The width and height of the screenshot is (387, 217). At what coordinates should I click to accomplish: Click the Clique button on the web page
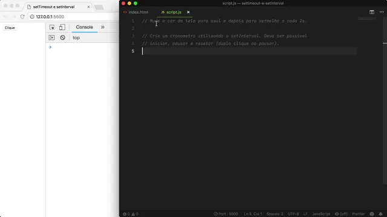click(x=10, y=28)
